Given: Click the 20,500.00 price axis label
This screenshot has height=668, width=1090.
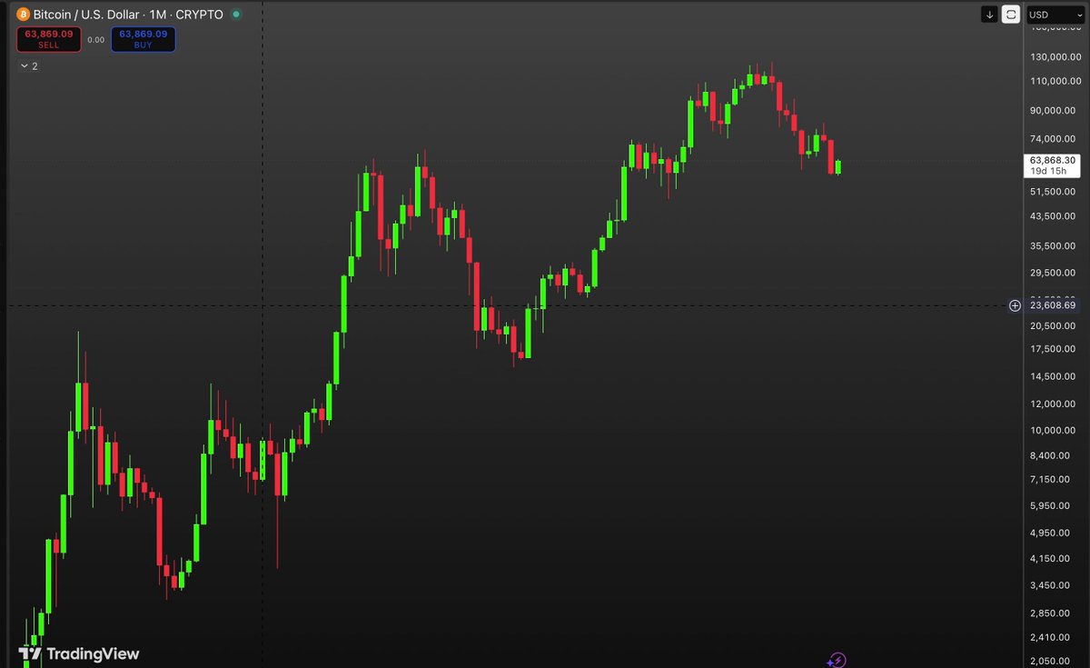Looking at the screenshot, I should click(x=1053, y=325).
